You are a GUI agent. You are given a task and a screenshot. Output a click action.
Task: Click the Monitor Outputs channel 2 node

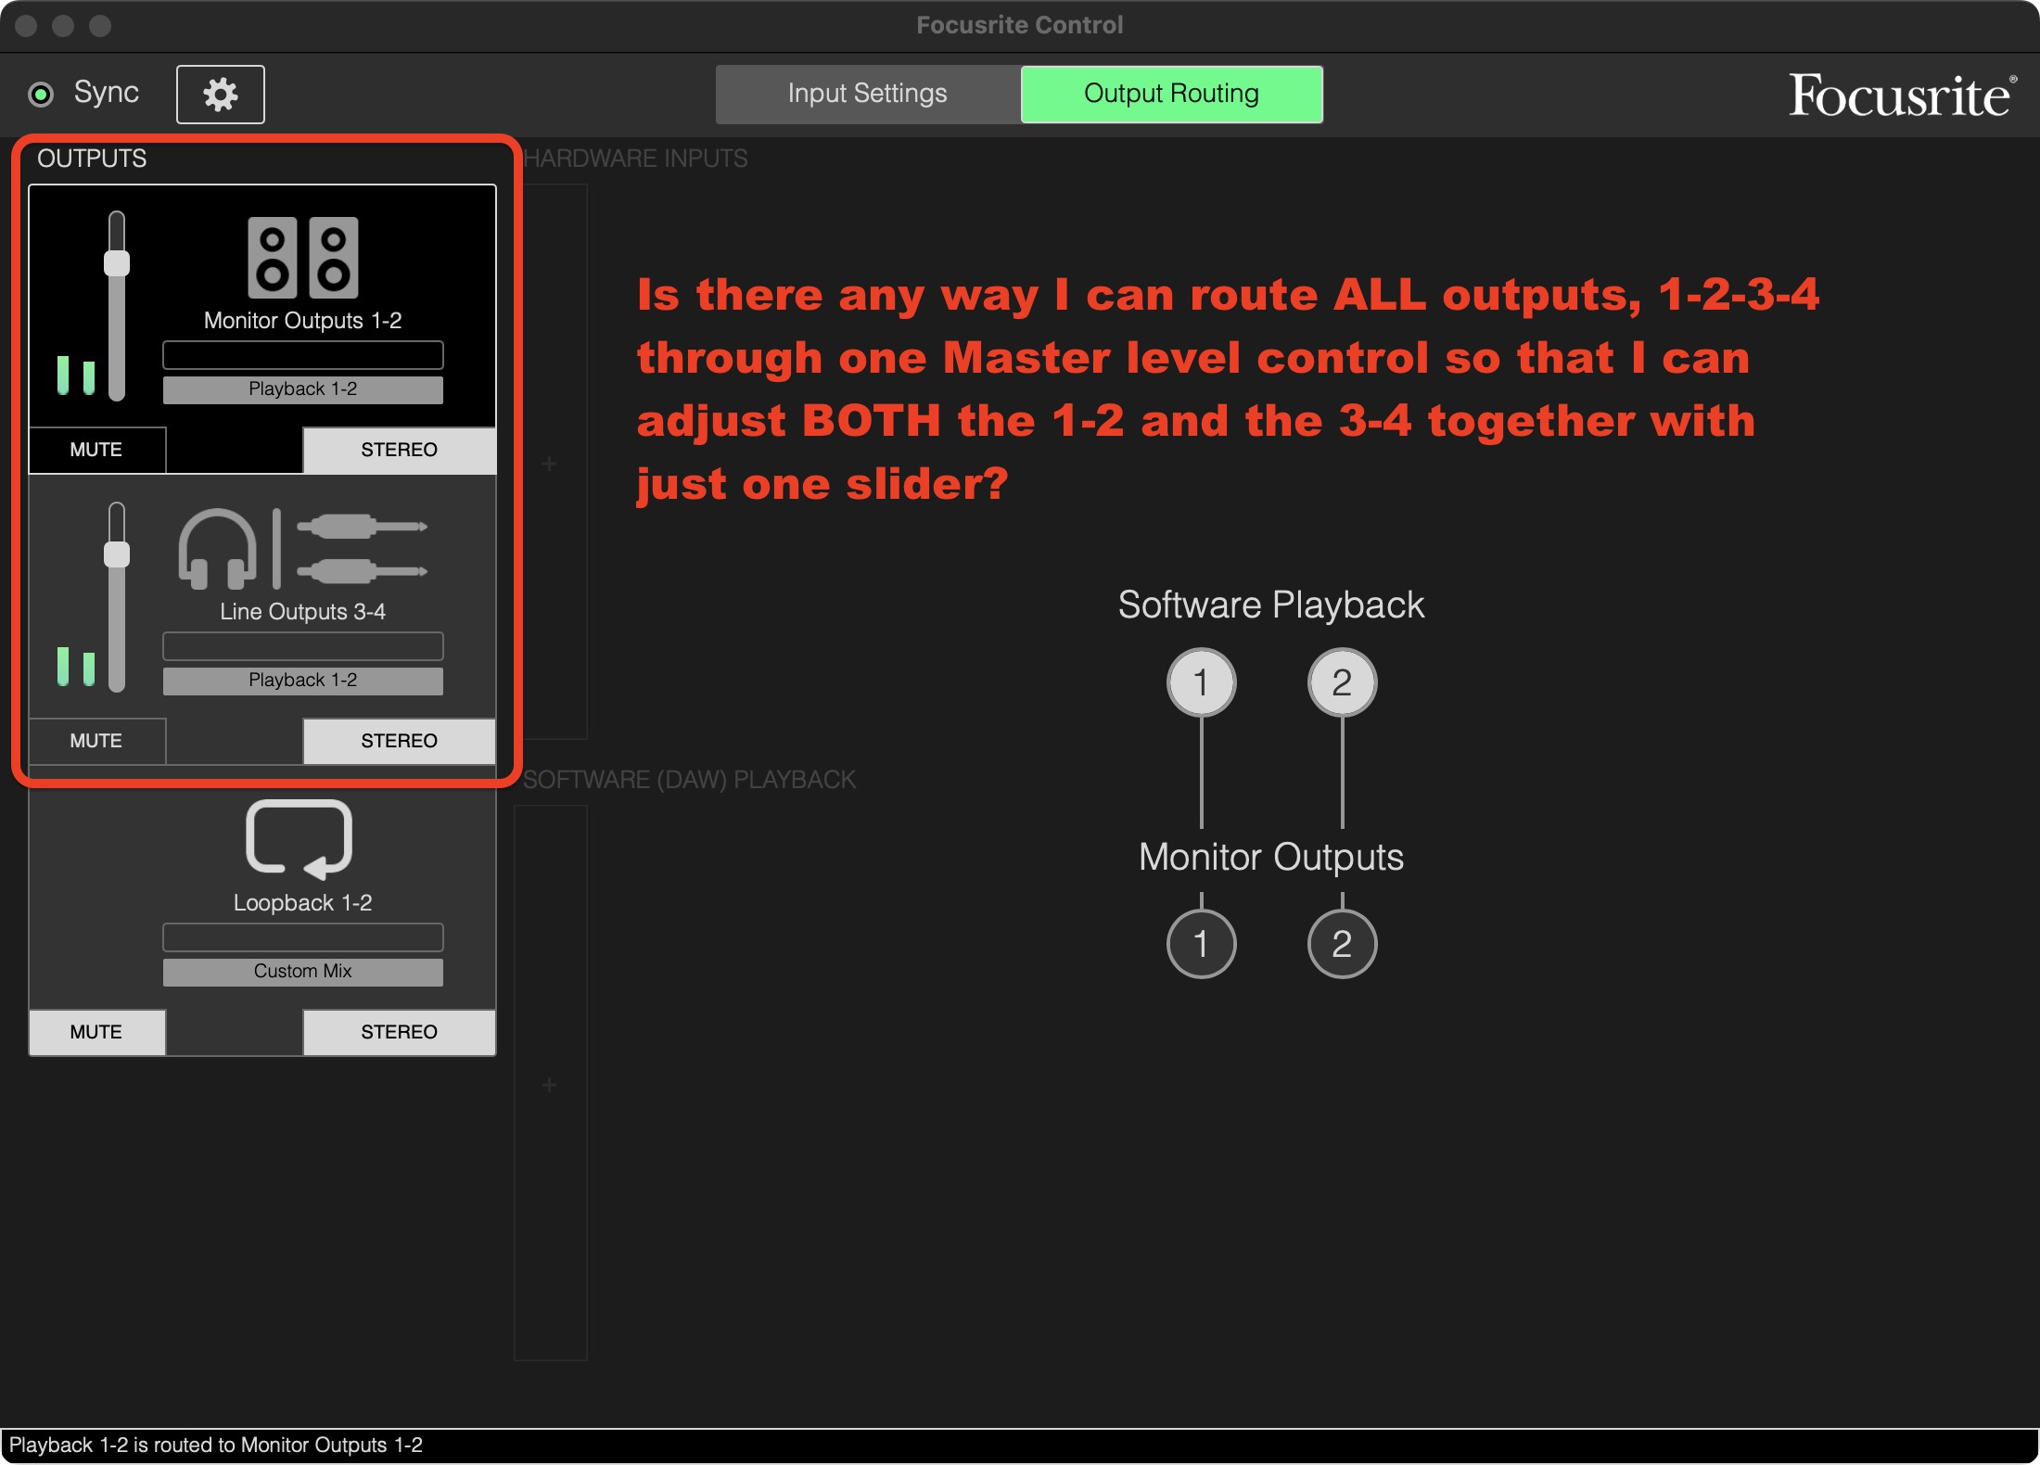[1342, 944]
